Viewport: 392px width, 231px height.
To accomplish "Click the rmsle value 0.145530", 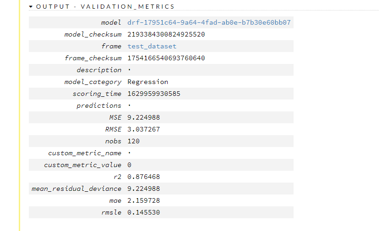I will (143, 212).
